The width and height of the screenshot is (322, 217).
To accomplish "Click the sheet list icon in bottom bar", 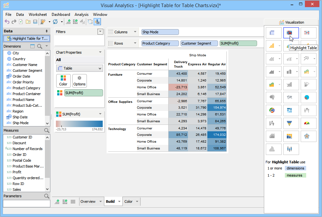I will pos(73,201).
